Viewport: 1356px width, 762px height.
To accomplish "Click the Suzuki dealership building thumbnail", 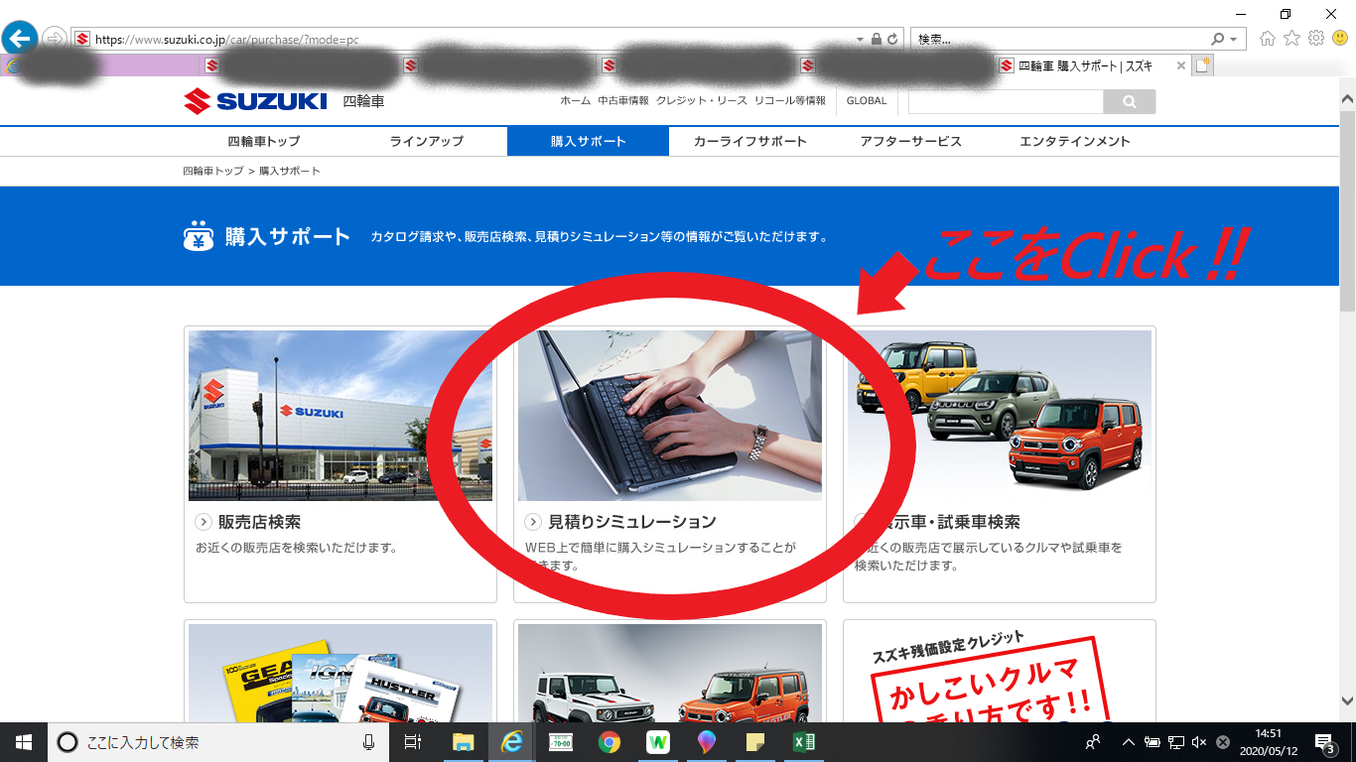I will tap(340, 416).
